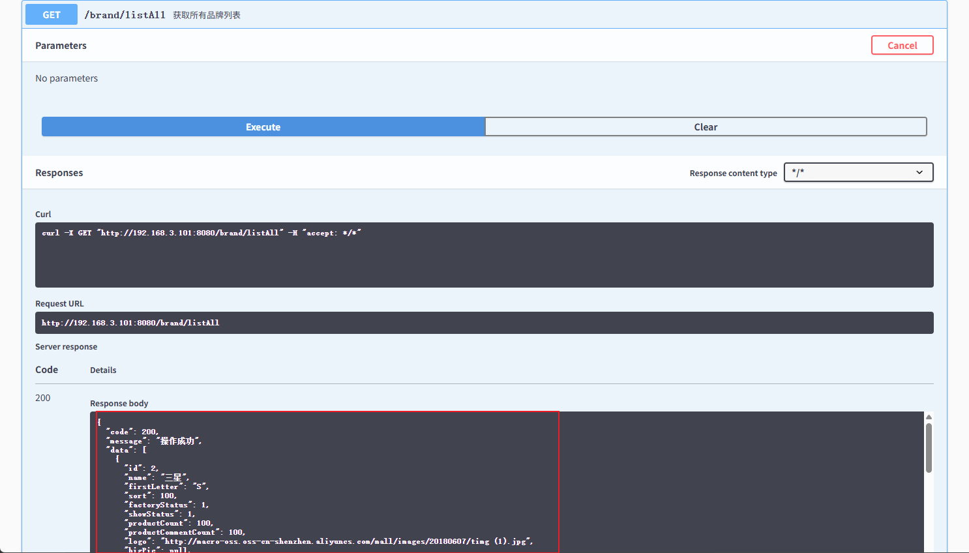This screenshot has height=553, width=969.
Task: Click the blue GET method badge
Action: [x=52, y=14]
